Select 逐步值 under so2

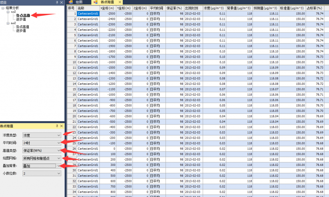pos(21,19)
